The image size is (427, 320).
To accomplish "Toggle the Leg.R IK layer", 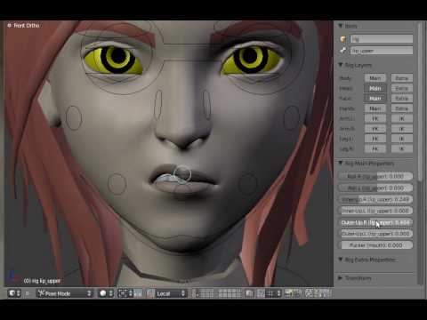I will 402,148.
